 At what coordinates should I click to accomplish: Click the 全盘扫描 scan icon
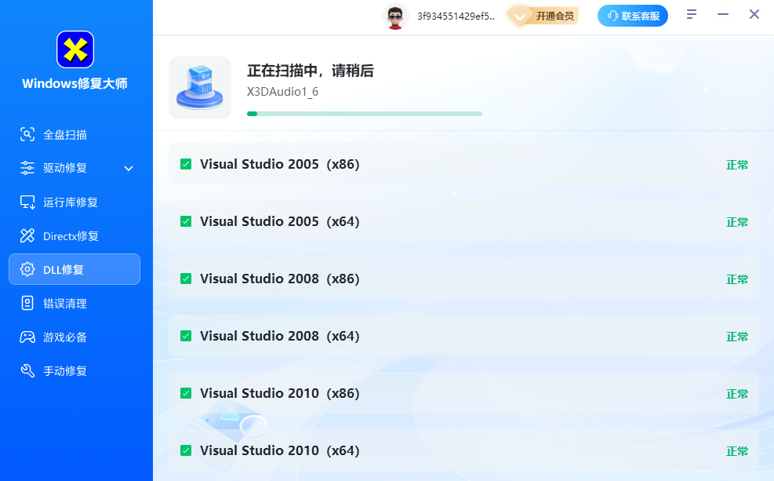click(27, 134)
